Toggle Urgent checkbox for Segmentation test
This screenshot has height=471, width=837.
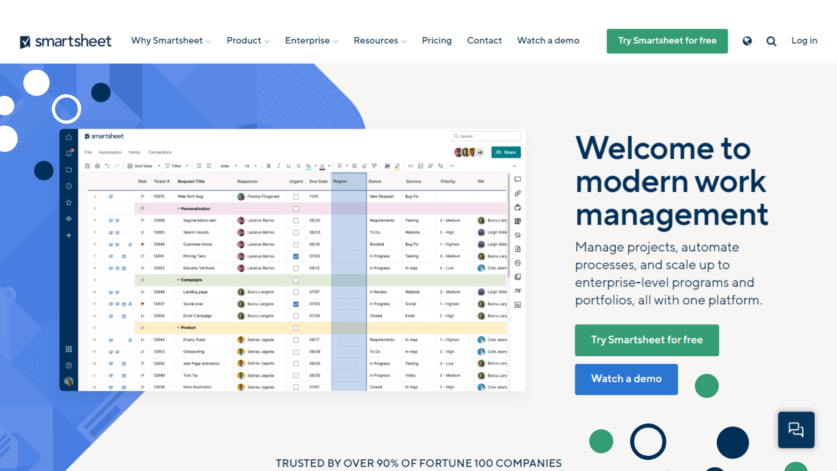(x=296, y=221)
